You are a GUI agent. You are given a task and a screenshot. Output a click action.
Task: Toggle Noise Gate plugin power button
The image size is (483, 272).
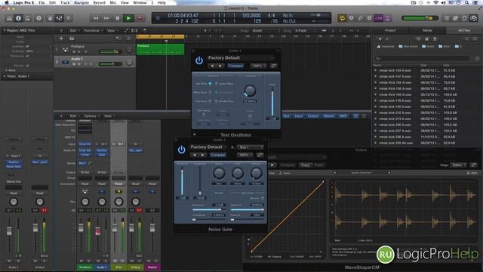[181, 150]
